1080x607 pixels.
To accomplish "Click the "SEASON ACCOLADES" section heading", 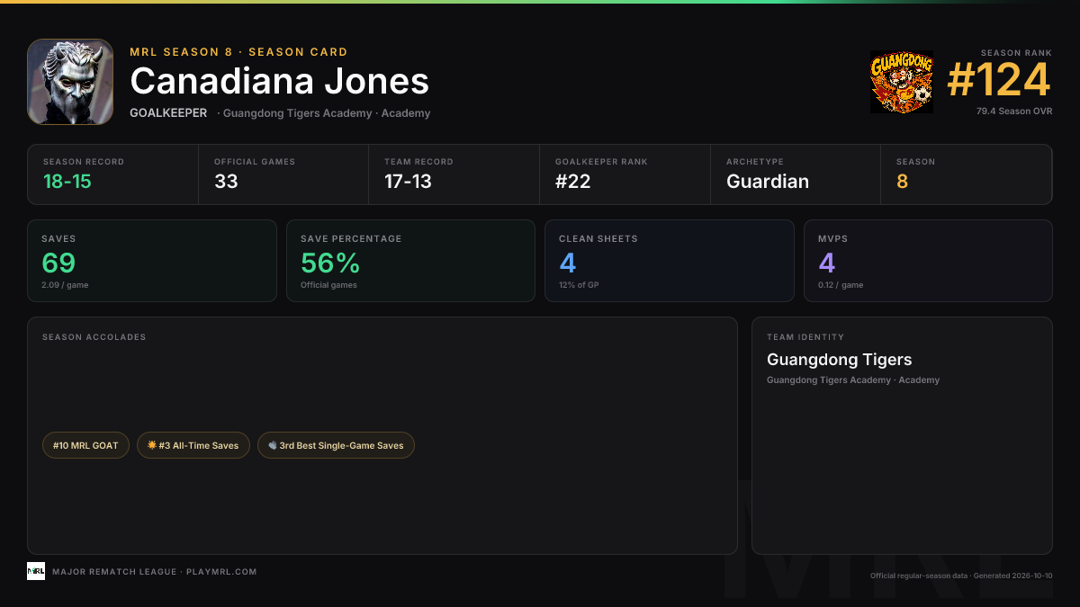I will (x=94, y=337).
